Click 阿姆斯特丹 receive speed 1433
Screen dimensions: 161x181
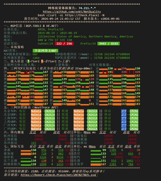pos(60,164)
